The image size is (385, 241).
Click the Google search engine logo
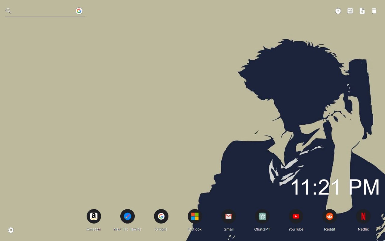[x=79, y=11]
